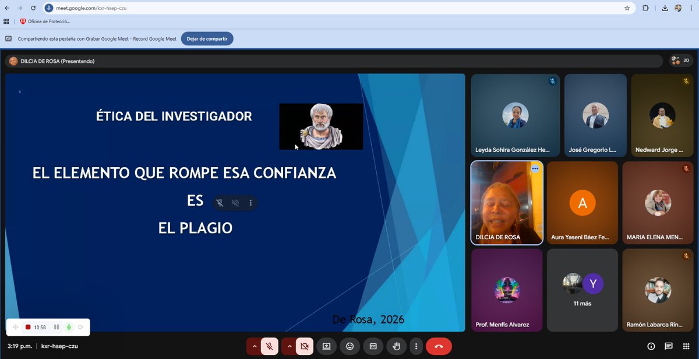Pause the Google Meet recording
699x359 pixels.
(x=56, y=327)
